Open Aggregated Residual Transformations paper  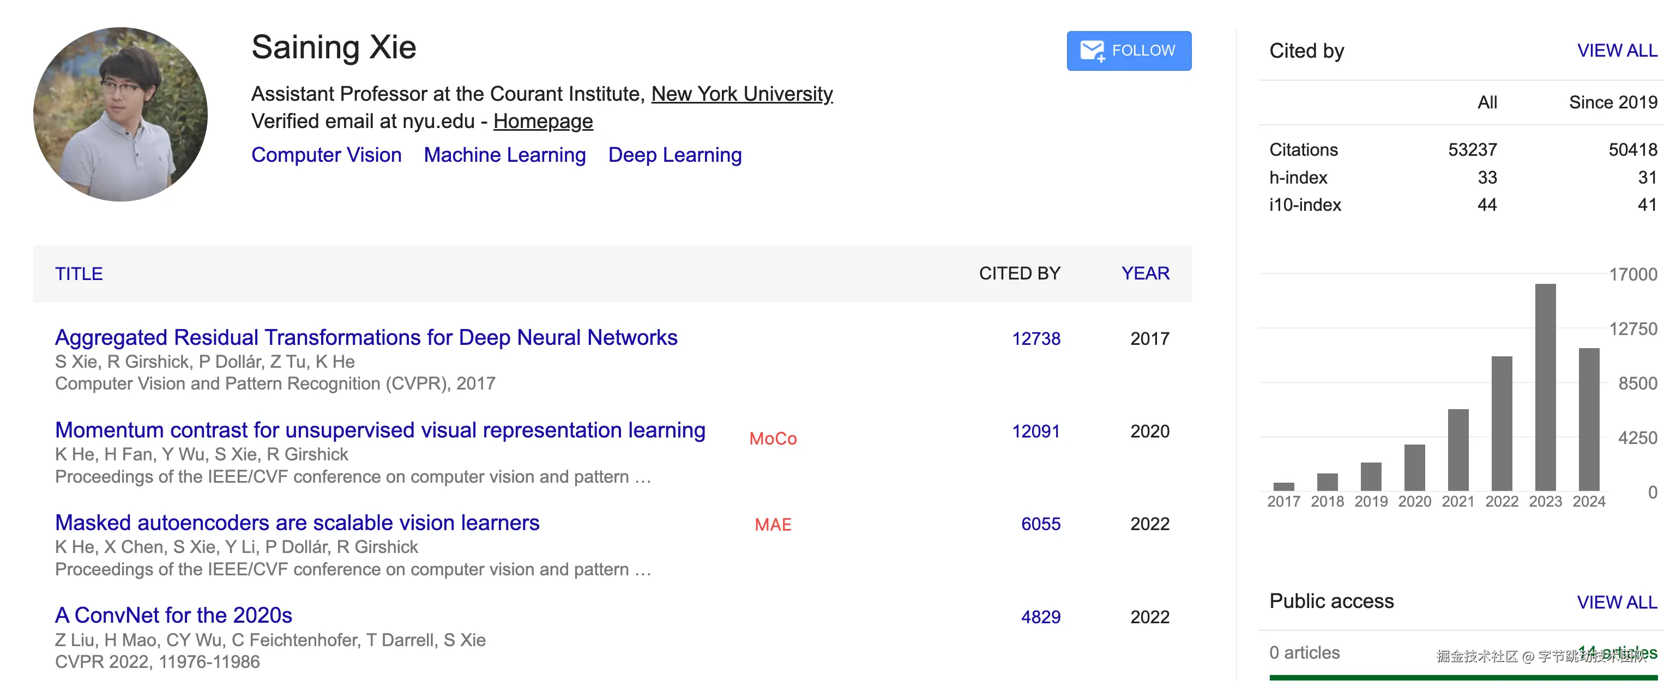point(366,338)
